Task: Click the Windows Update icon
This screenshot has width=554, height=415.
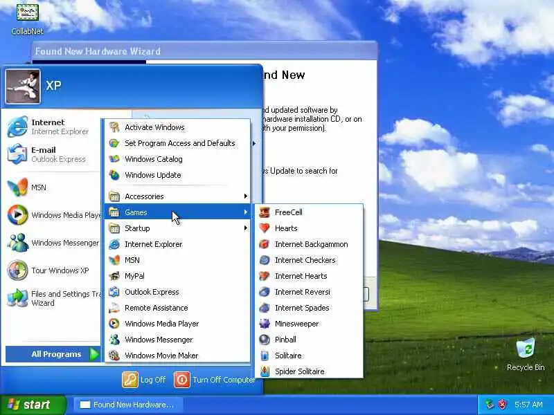Action: (114, 175)
